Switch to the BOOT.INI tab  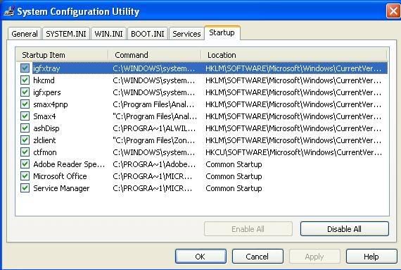coord(148,34)
